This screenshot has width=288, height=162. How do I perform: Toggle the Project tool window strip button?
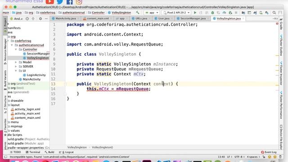[5, 25]
